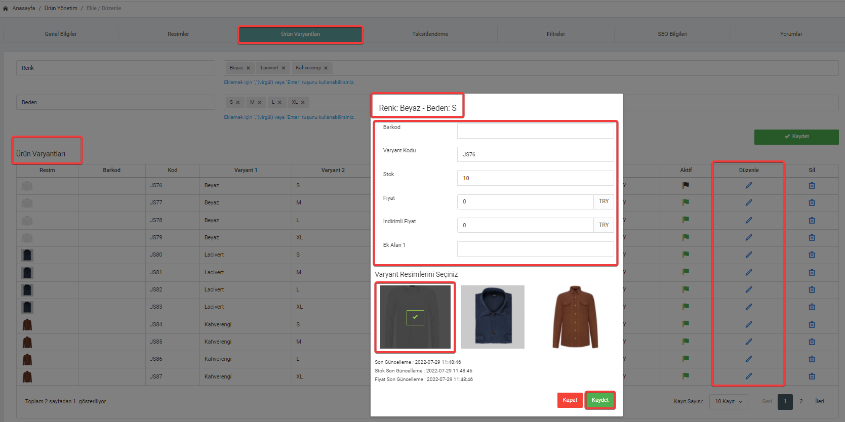Remove the Lacivert color tag
Screen dimensions: 845x422
[x=284, y=68]
